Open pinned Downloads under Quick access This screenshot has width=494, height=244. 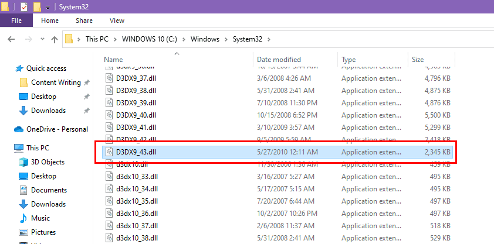48,111
